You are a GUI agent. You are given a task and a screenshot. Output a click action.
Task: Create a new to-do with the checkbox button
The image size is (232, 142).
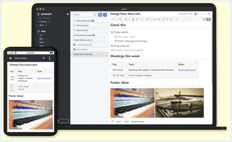click(100, 15)
